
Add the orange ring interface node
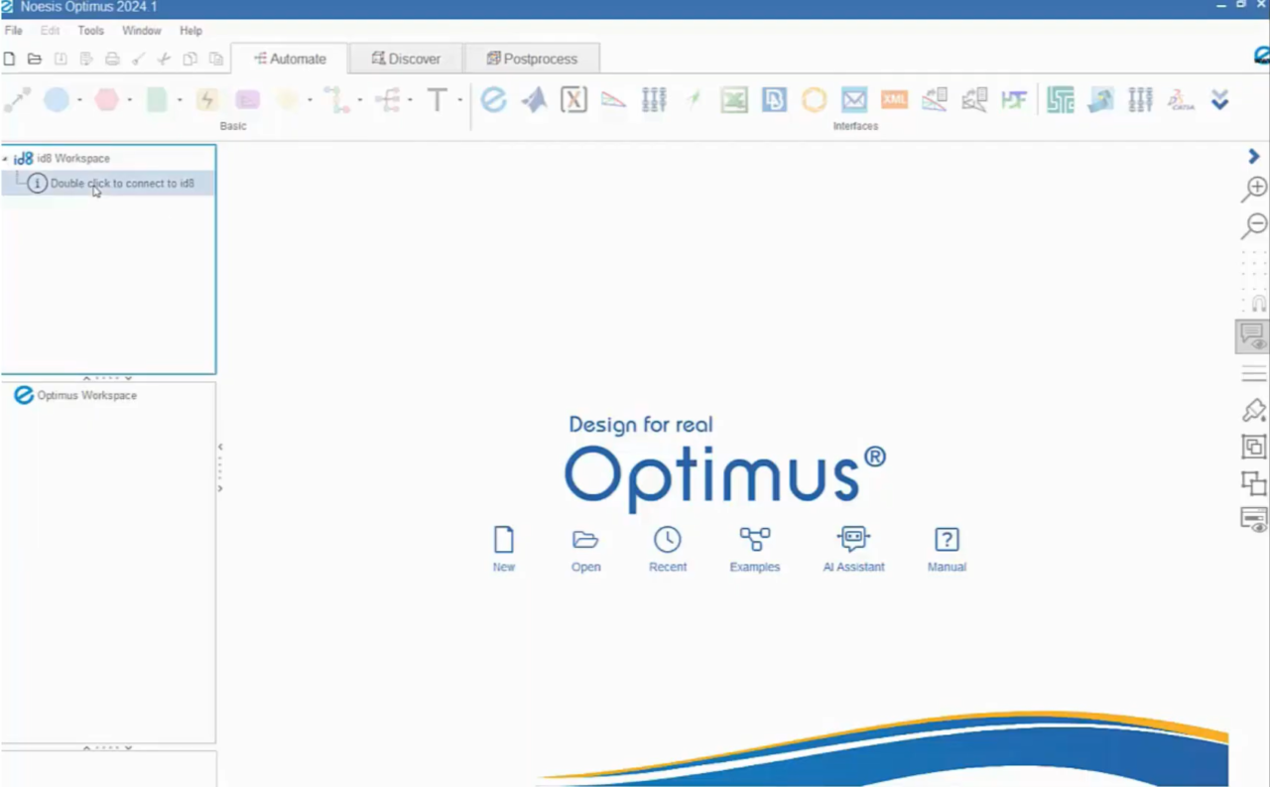point(814,99)
